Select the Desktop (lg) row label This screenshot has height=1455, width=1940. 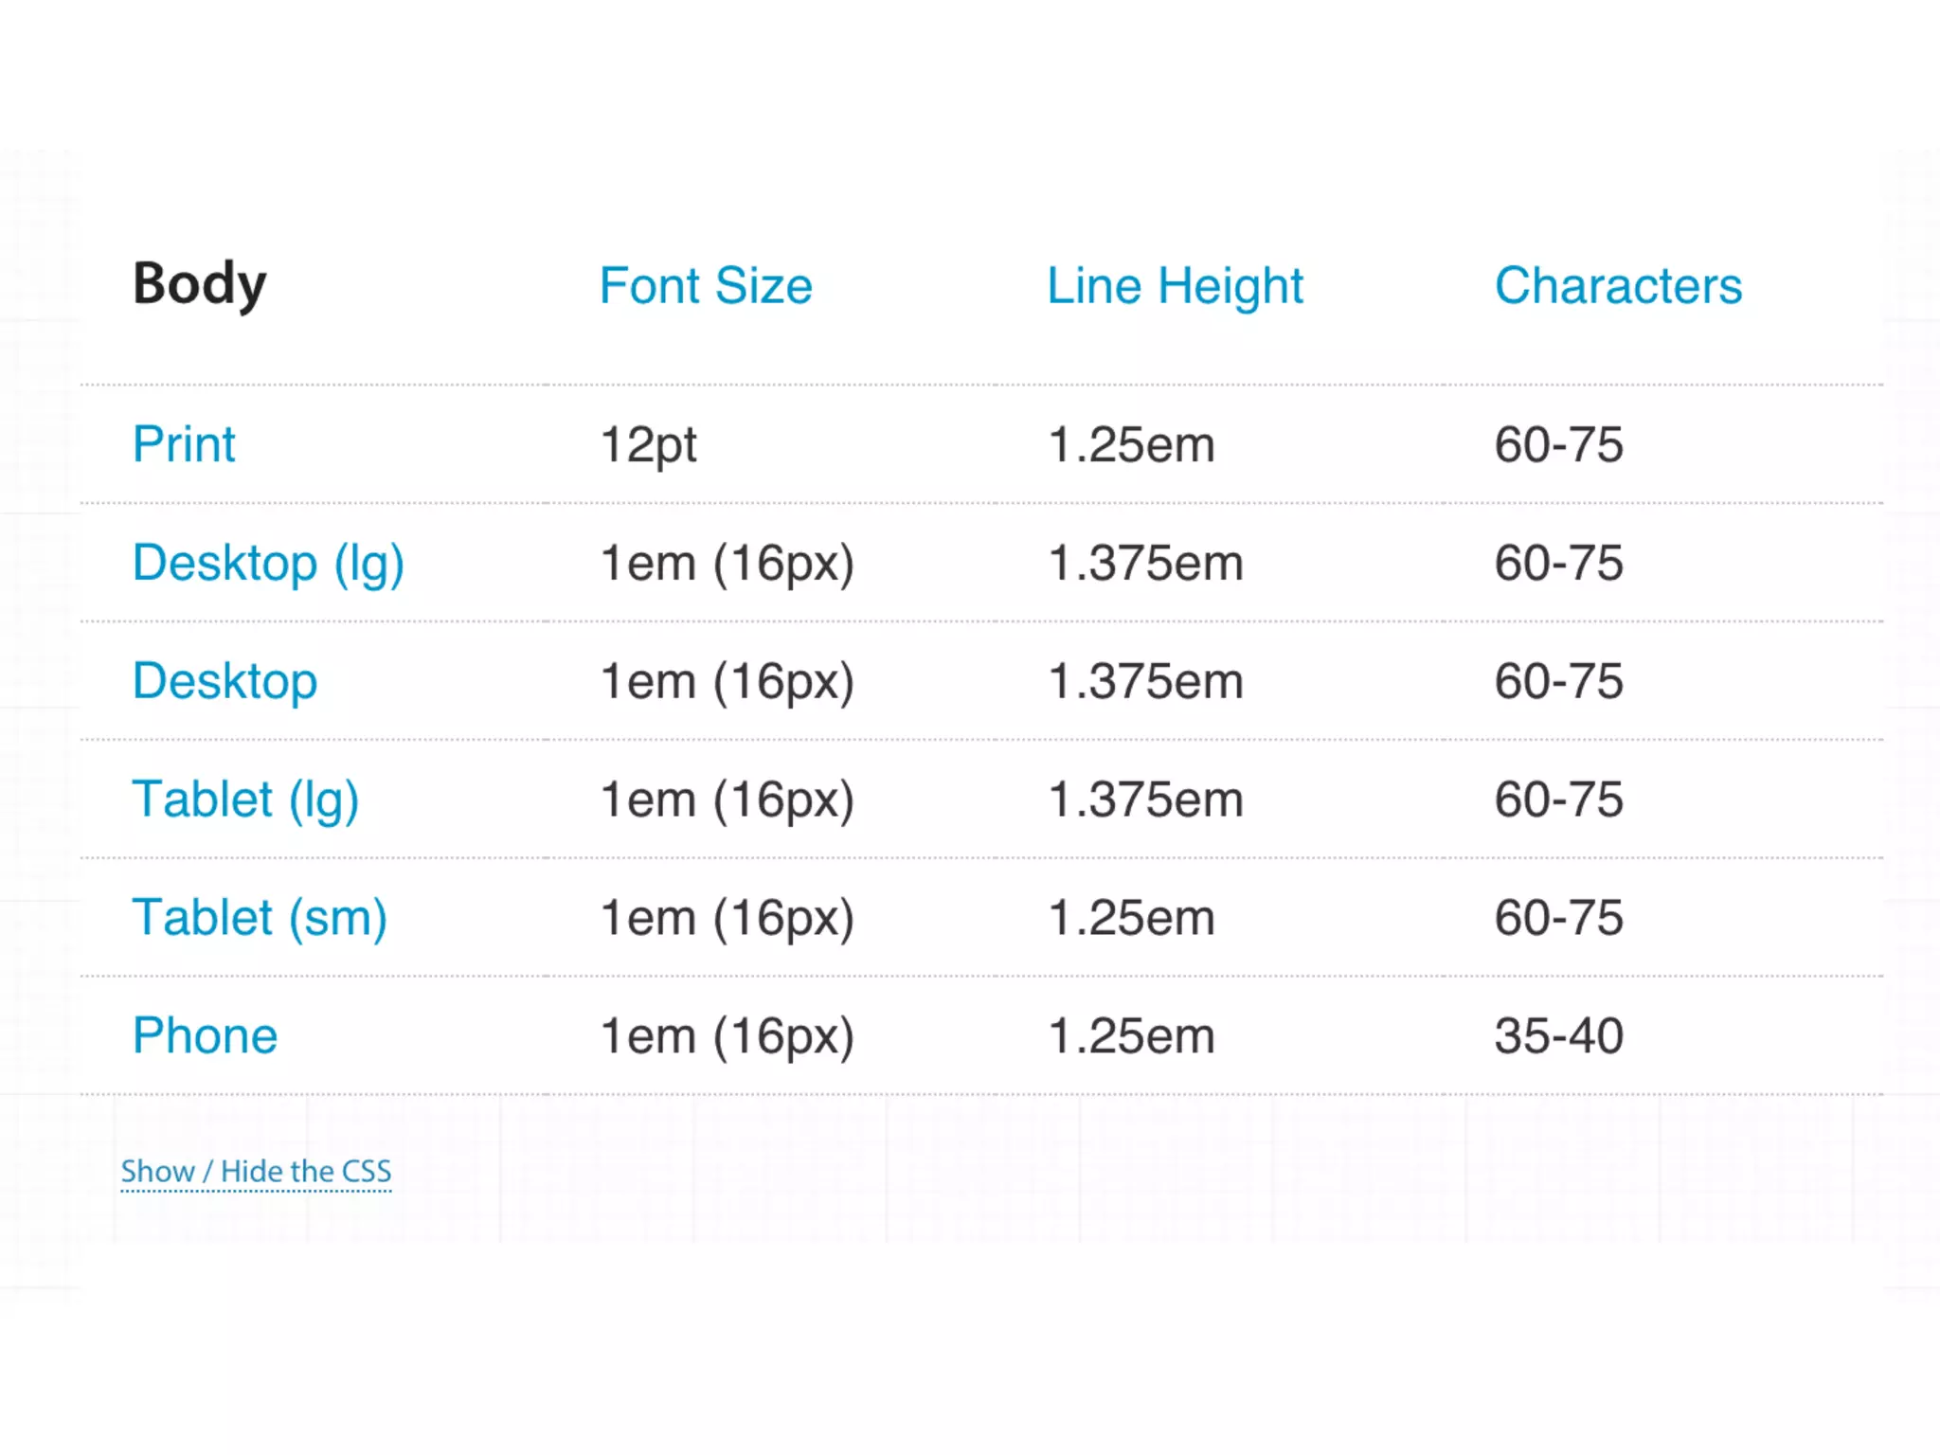point(268,564)
